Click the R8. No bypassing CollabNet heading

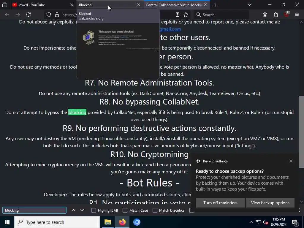pos(149,102)
